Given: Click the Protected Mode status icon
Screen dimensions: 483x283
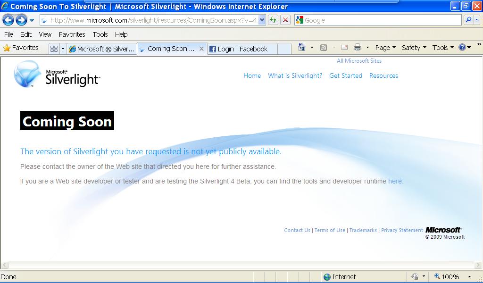Looking at the screenshot, I should tap(415, 276).
